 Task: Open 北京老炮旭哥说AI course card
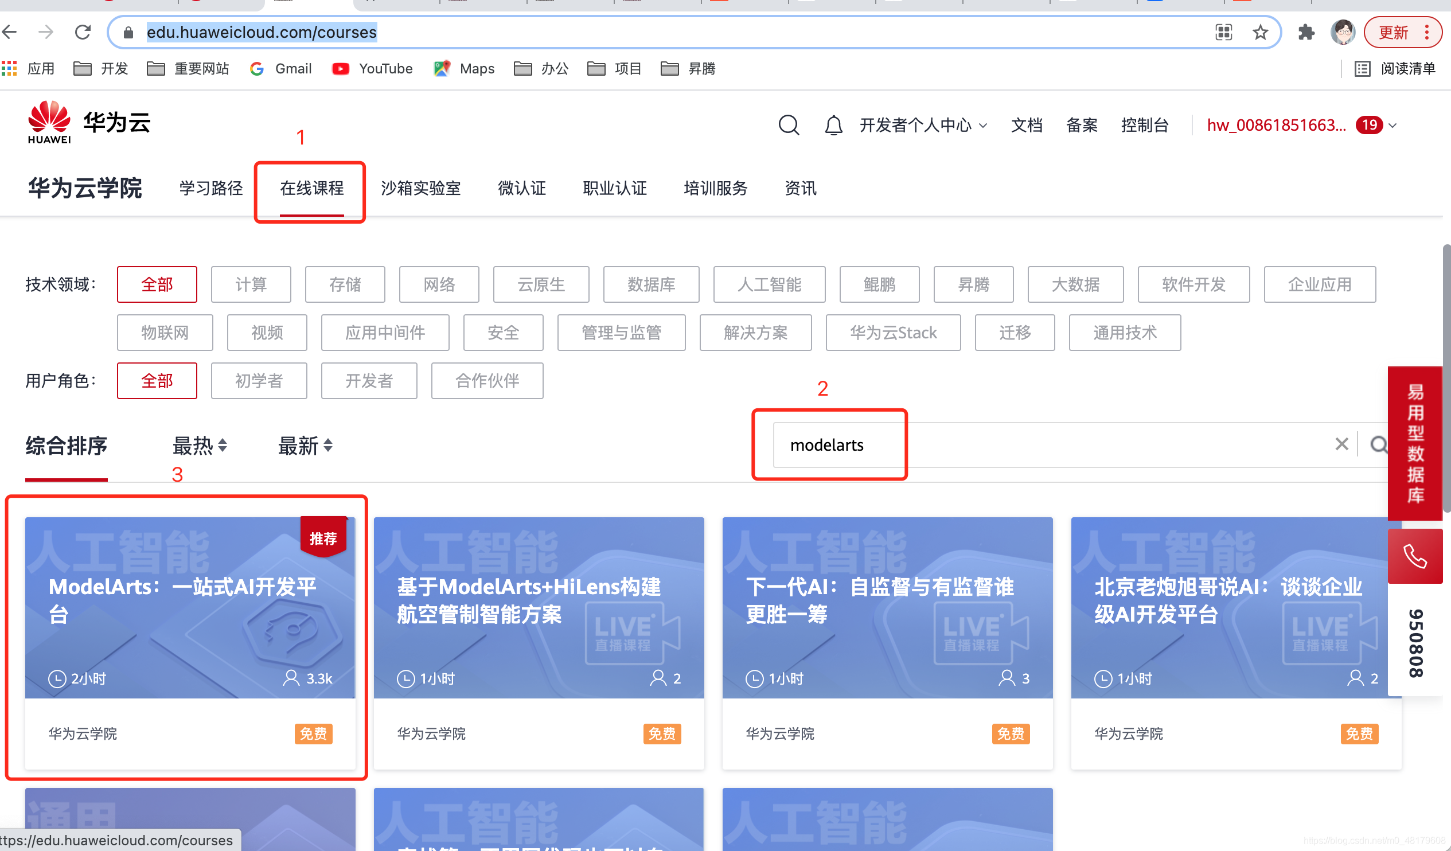coord(1237,643)
